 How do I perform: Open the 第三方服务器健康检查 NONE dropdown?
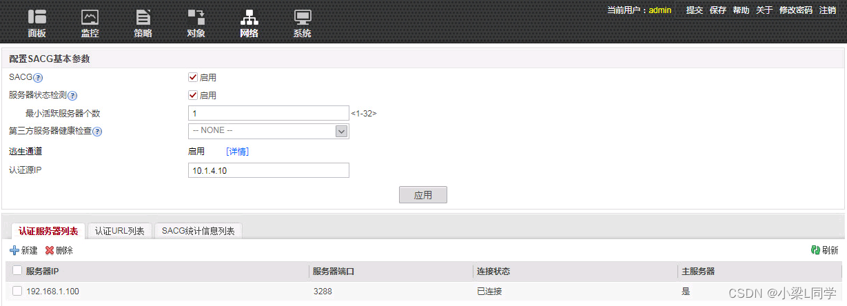(x=269, y=131)
